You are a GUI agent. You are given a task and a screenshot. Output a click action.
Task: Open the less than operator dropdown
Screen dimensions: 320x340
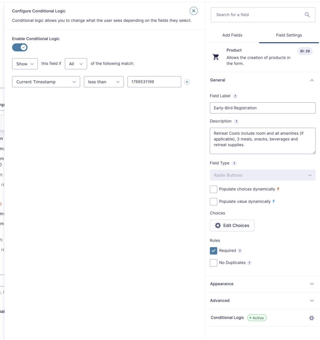pyautogui.click(x=104, y=82)
